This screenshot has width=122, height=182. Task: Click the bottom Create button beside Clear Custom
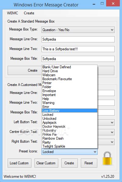pos(70,163)
